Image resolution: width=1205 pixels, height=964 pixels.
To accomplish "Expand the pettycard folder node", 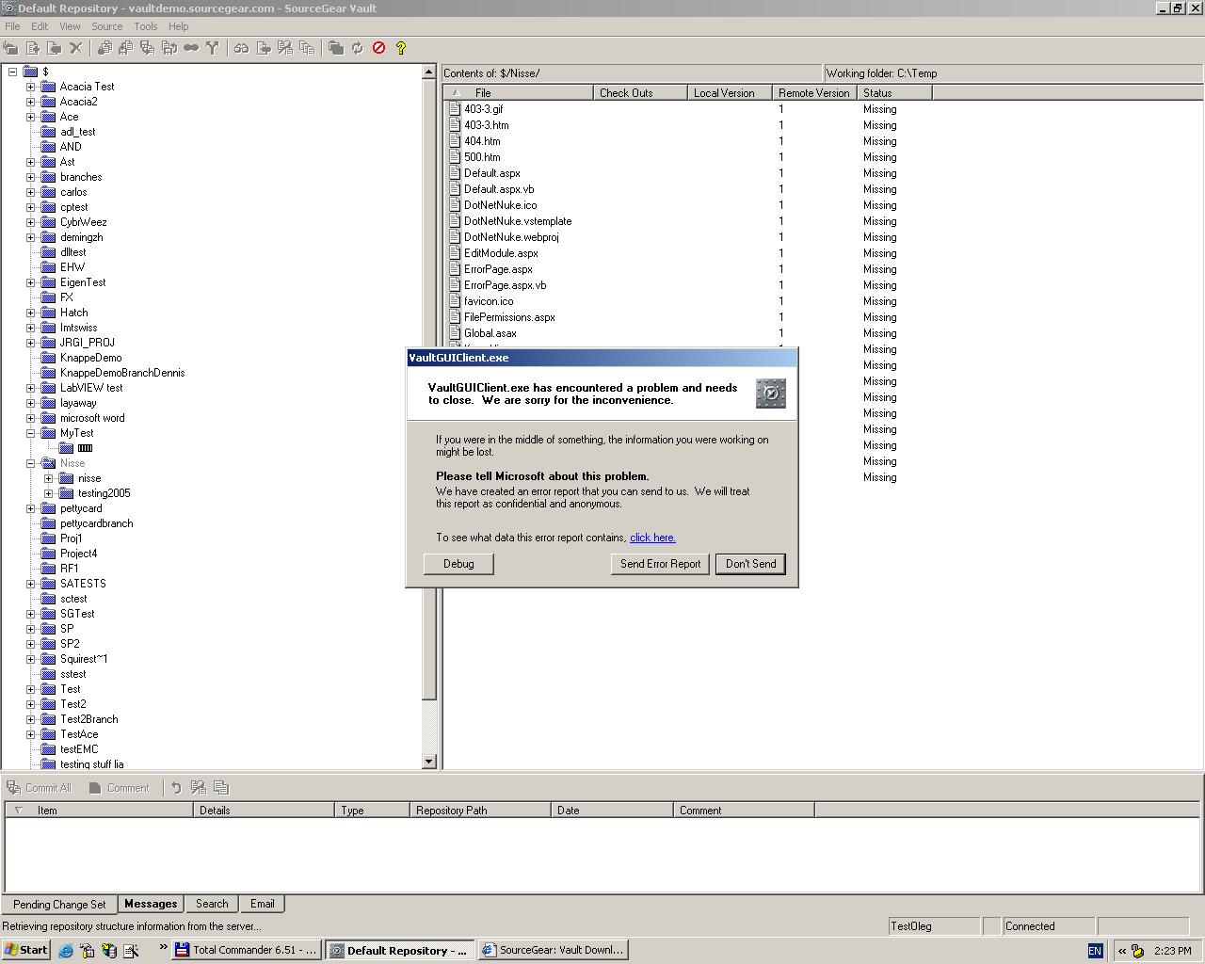I will [30, 508].
